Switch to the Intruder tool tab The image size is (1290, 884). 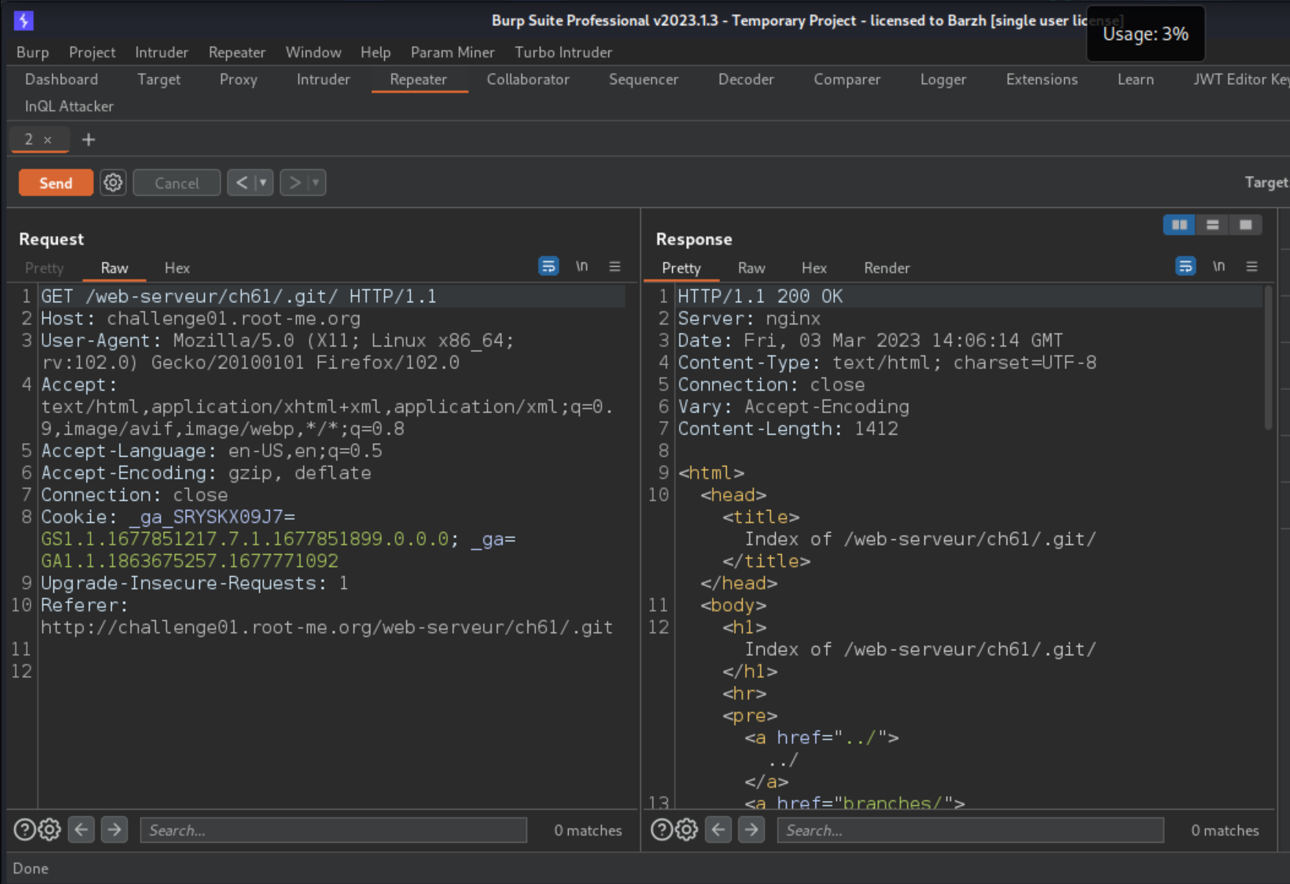[323, 79]
